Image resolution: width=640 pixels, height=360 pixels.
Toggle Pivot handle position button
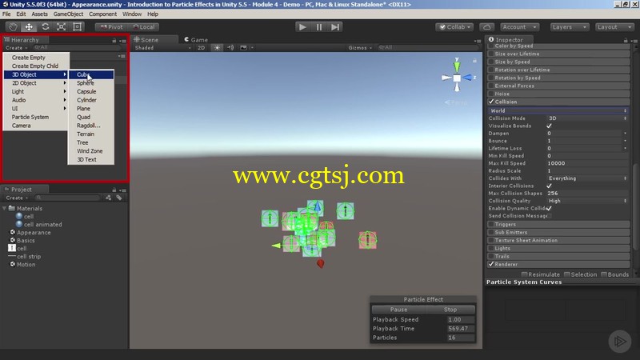pos(111,27)
